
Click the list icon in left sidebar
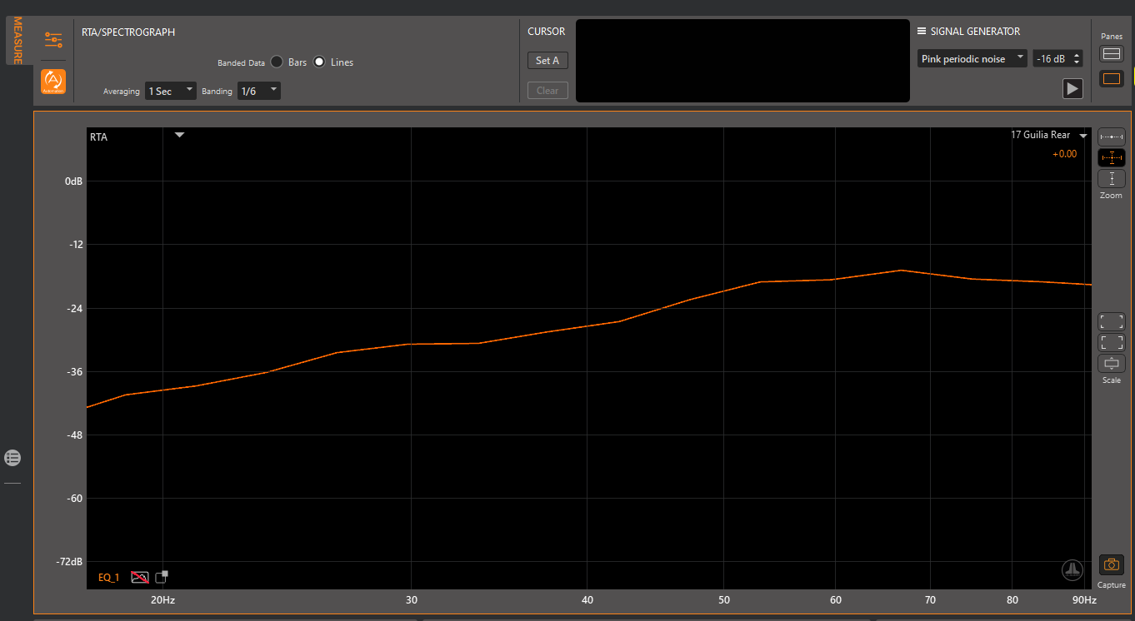coord(12,457)
